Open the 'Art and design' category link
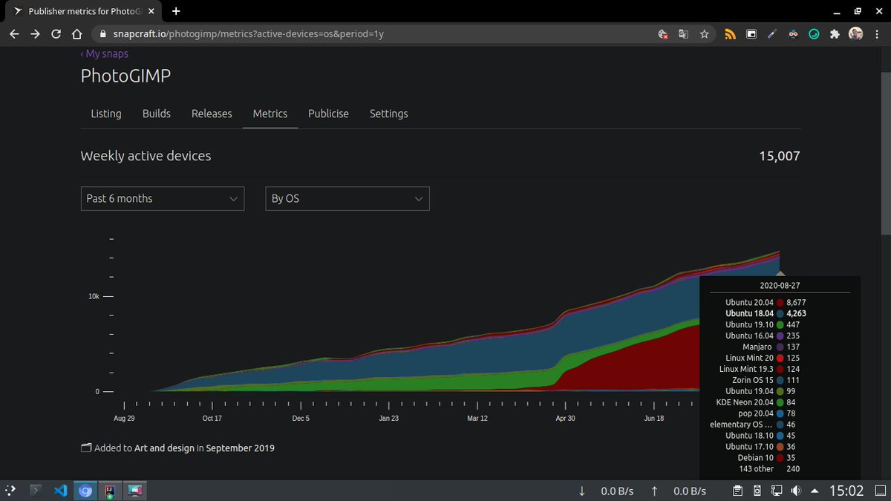Viewport: 891px width, 501px height. click(164, 448)
